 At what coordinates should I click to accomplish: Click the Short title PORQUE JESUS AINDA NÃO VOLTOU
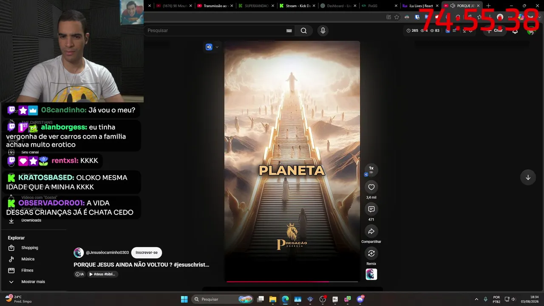pyautogui.click(x=142, y=264)
